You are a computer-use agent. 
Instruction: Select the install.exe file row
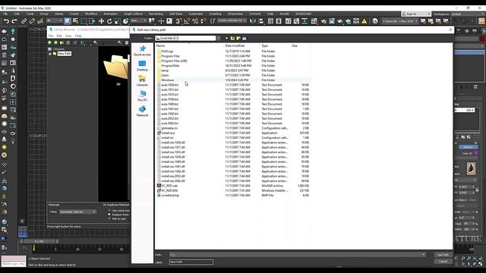coord(233,133)
